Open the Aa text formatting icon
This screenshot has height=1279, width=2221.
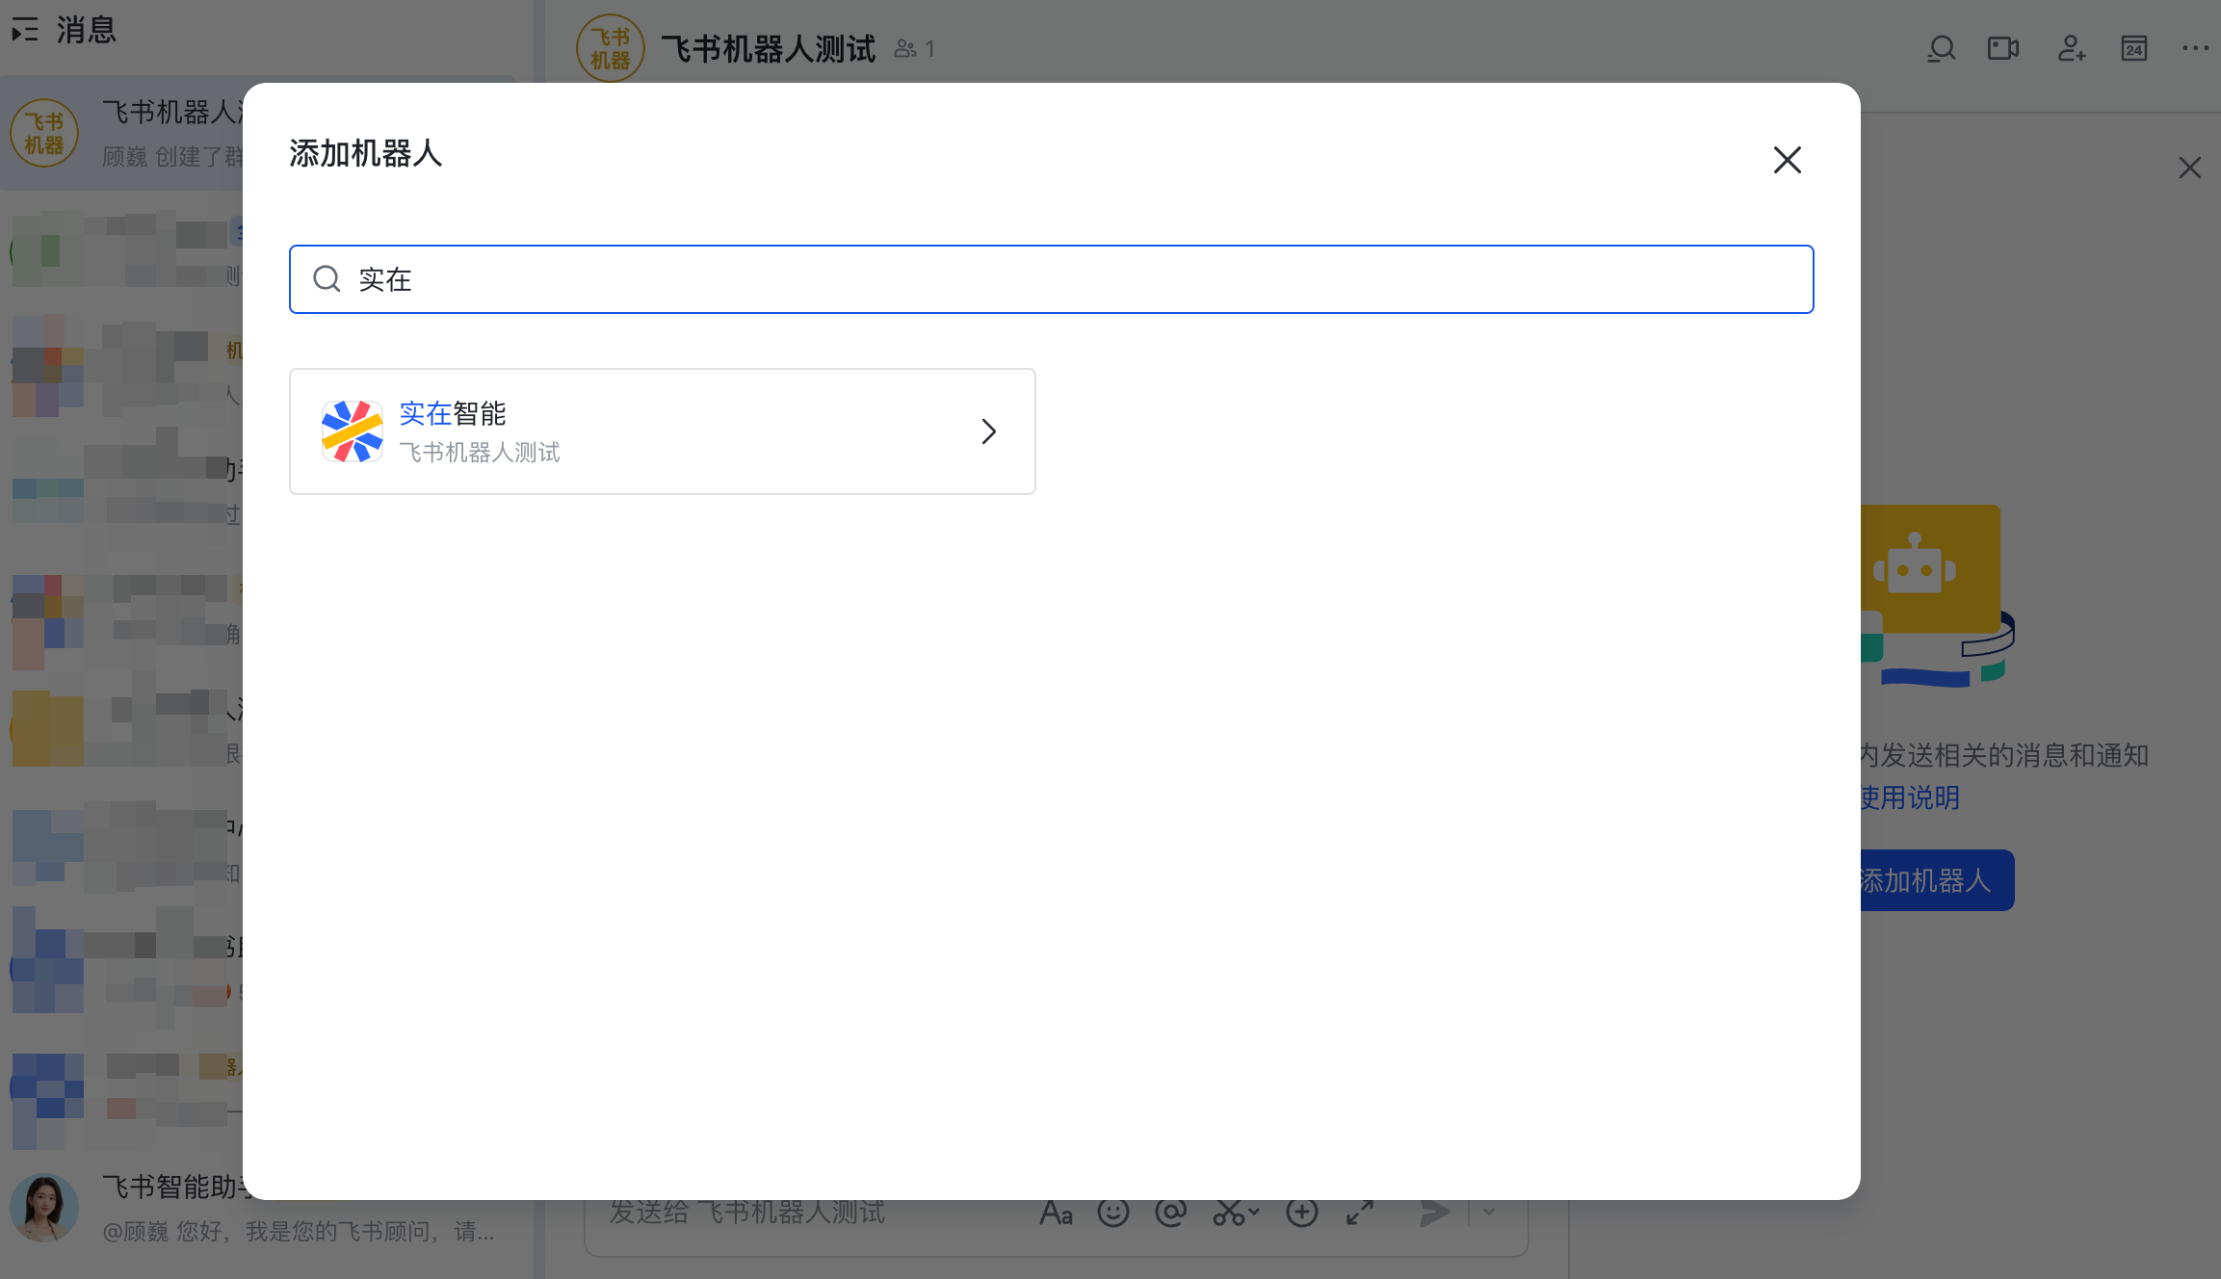click(x=1056, y=1213)
